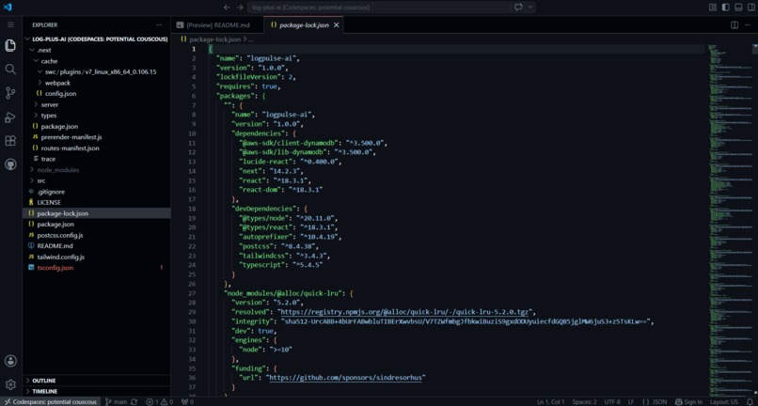Image resolution: width=758 pixels, height=406 pixels.
Task: Change file encoding UTF-8
Action: click(x=611, y=401)
